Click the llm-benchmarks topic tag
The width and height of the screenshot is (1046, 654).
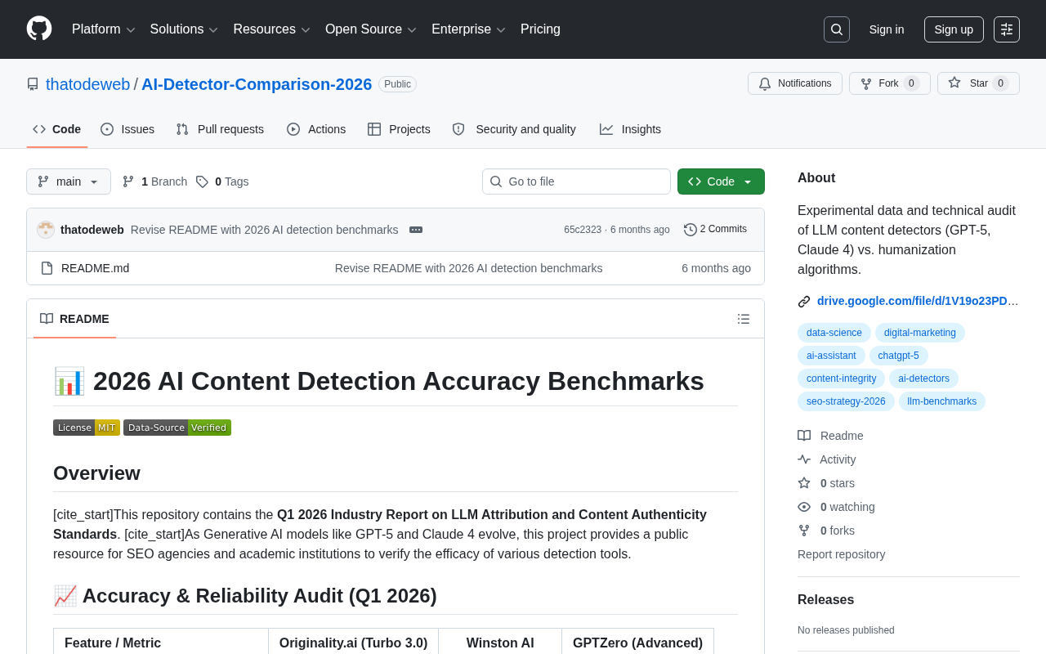942,401
